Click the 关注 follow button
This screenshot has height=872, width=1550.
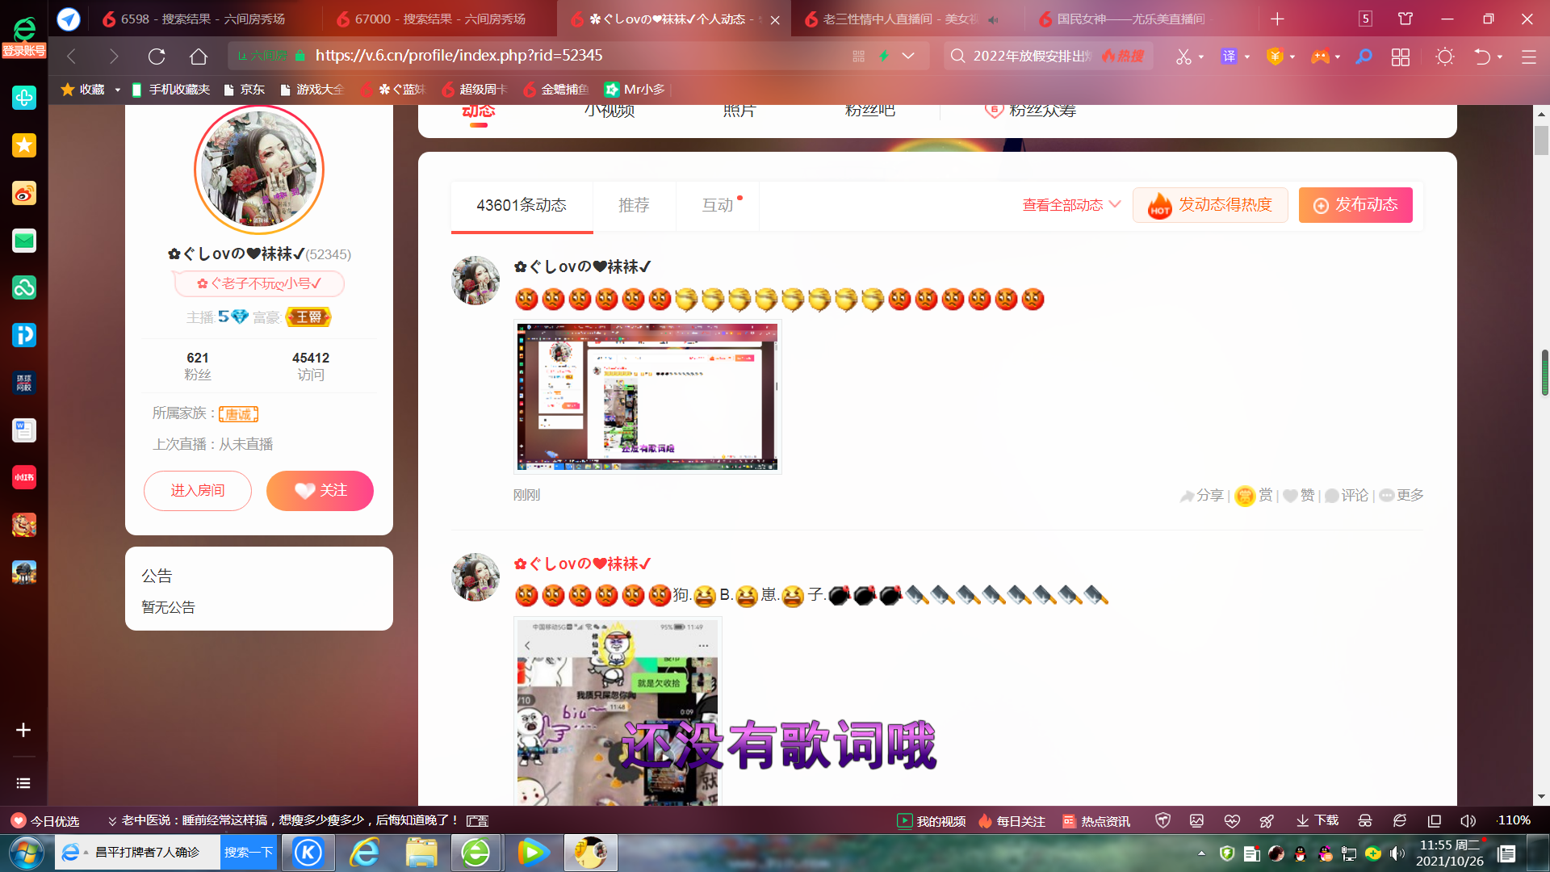[320, 491]
